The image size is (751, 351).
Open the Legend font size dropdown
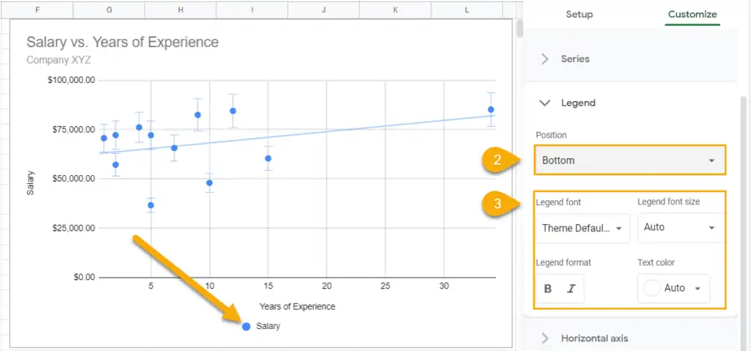680,228
